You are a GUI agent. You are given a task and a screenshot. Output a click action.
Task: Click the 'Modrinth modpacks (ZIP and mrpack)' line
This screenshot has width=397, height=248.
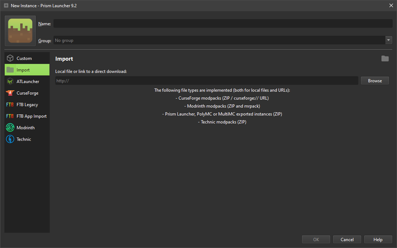222,106
